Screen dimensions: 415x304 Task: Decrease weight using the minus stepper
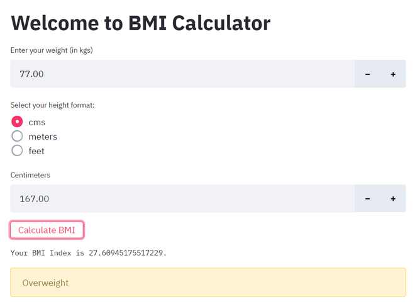[x=368, y=74]
